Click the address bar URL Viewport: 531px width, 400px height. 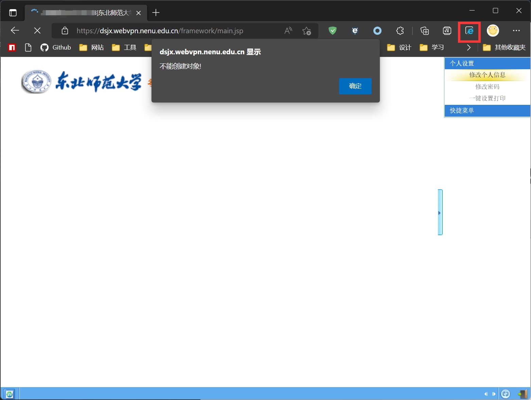(160, 31)
